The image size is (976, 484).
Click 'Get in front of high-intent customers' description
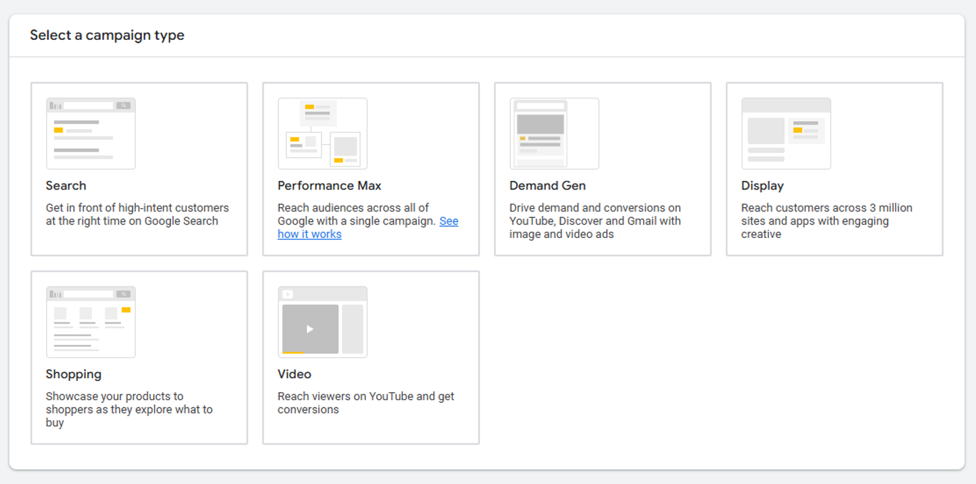point(137,214)
